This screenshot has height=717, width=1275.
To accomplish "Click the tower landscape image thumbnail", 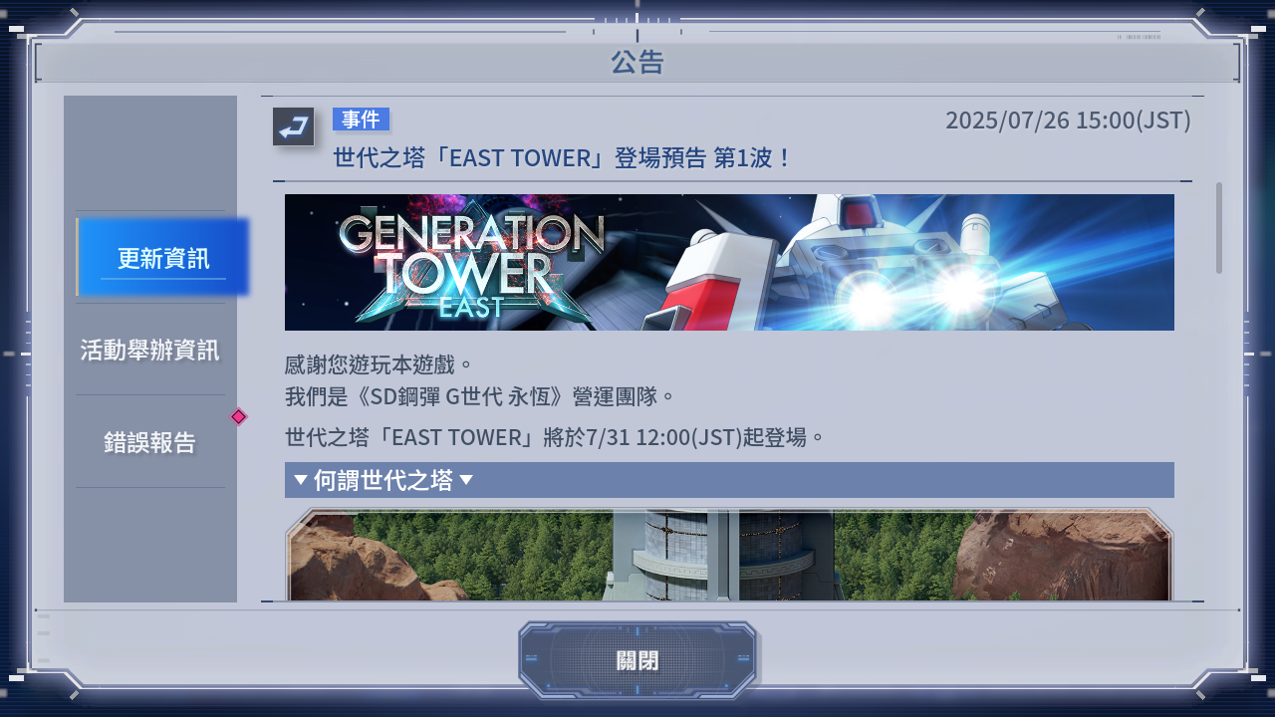I will 729,555.
